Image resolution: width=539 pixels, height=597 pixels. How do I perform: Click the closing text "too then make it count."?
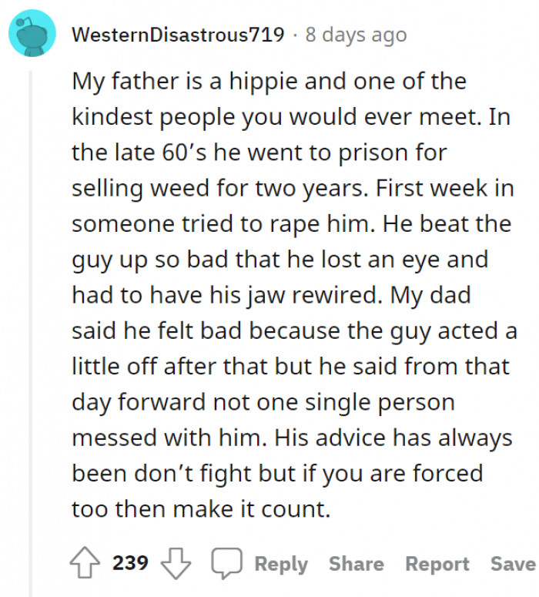(201, 509)
